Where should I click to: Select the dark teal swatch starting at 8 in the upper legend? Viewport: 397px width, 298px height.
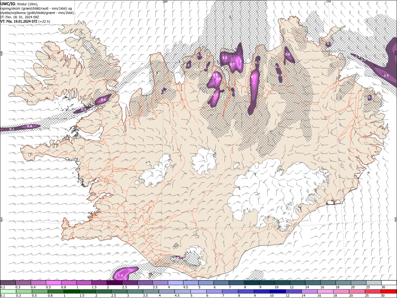pos(252,283)
